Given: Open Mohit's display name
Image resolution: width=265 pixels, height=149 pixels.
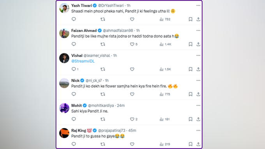Looking at the screenshot, I should pos(76,105).
